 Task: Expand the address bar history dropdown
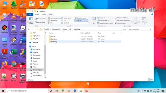(123, 29)
